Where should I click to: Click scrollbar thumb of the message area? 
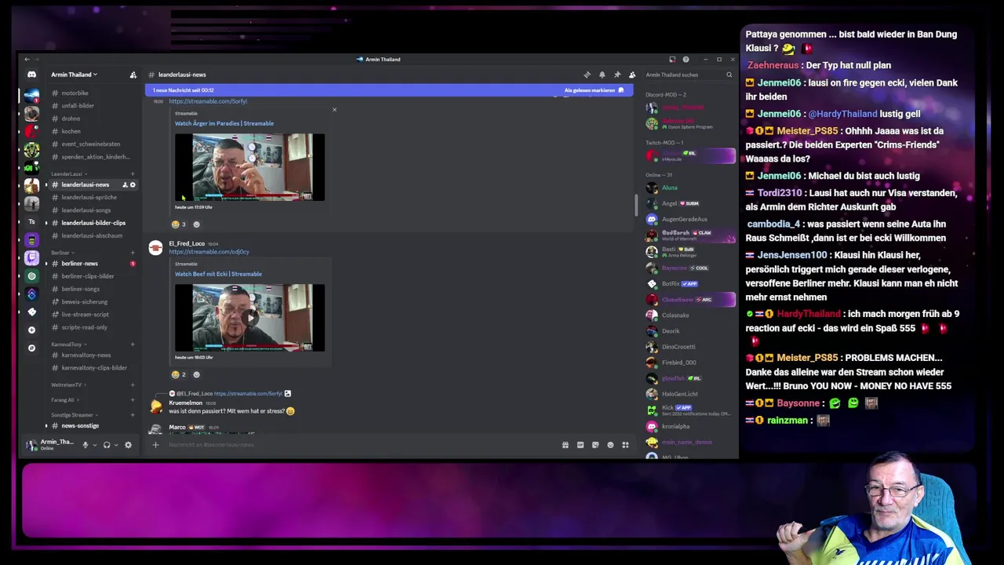click(x=635, y=205)
